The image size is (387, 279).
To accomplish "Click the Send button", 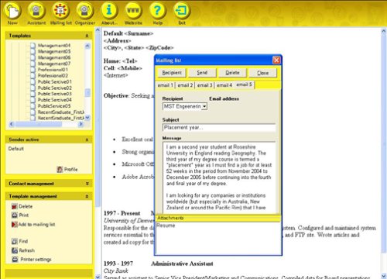I will pyautogui.click(x=202, y=73).
